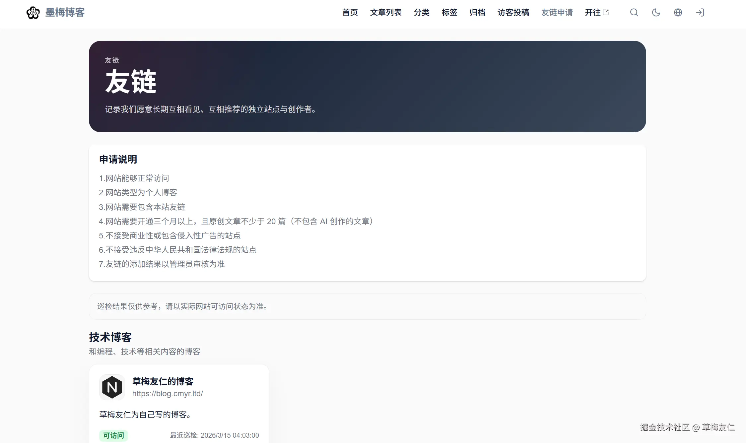The image size is (746, 443).
Task: Click the 友链申请 nav item
Action: 557,13
